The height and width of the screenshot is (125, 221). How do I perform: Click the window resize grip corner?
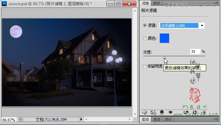135,119
